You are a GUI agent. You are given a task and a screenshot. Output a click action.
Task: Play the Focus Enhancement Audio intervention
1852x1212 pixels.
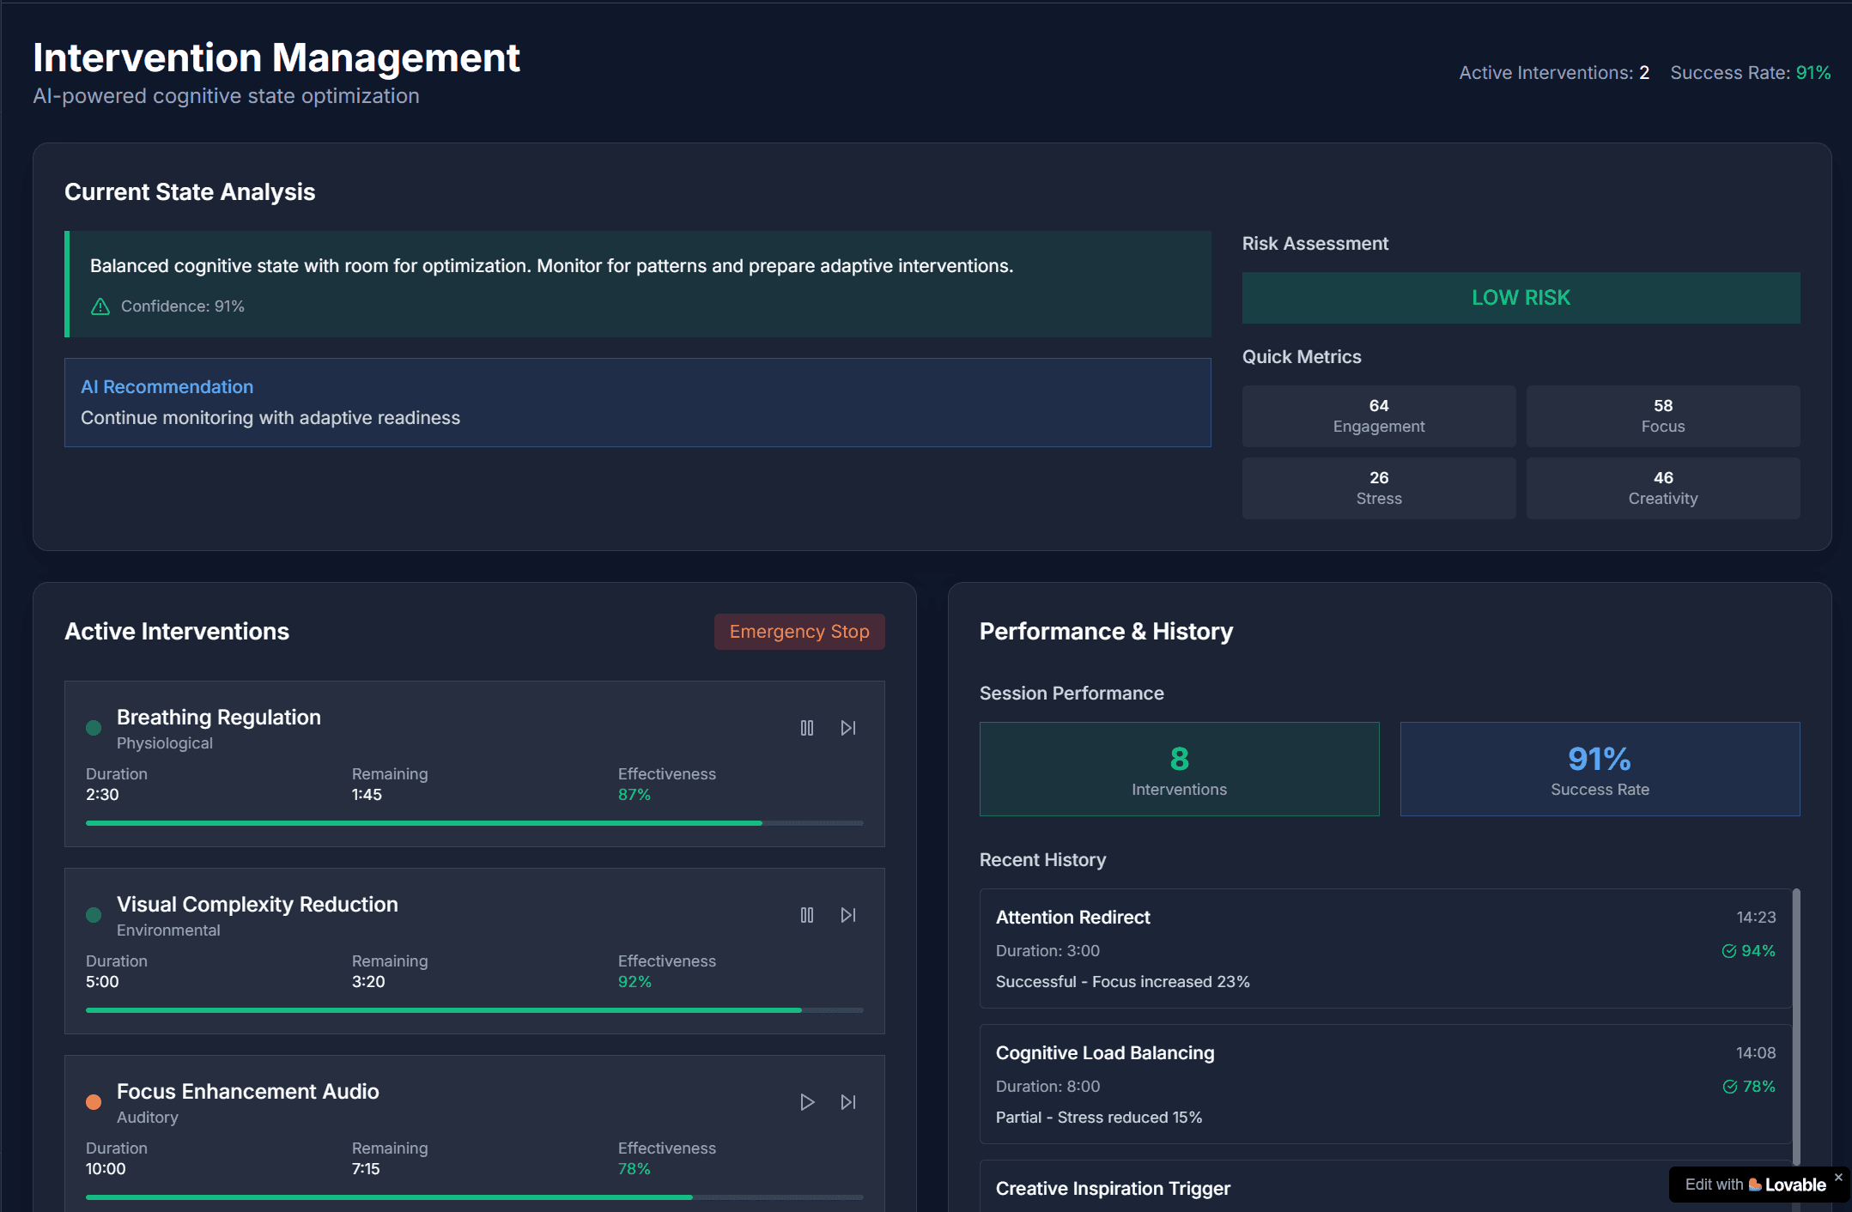[x=806, y=1102]
